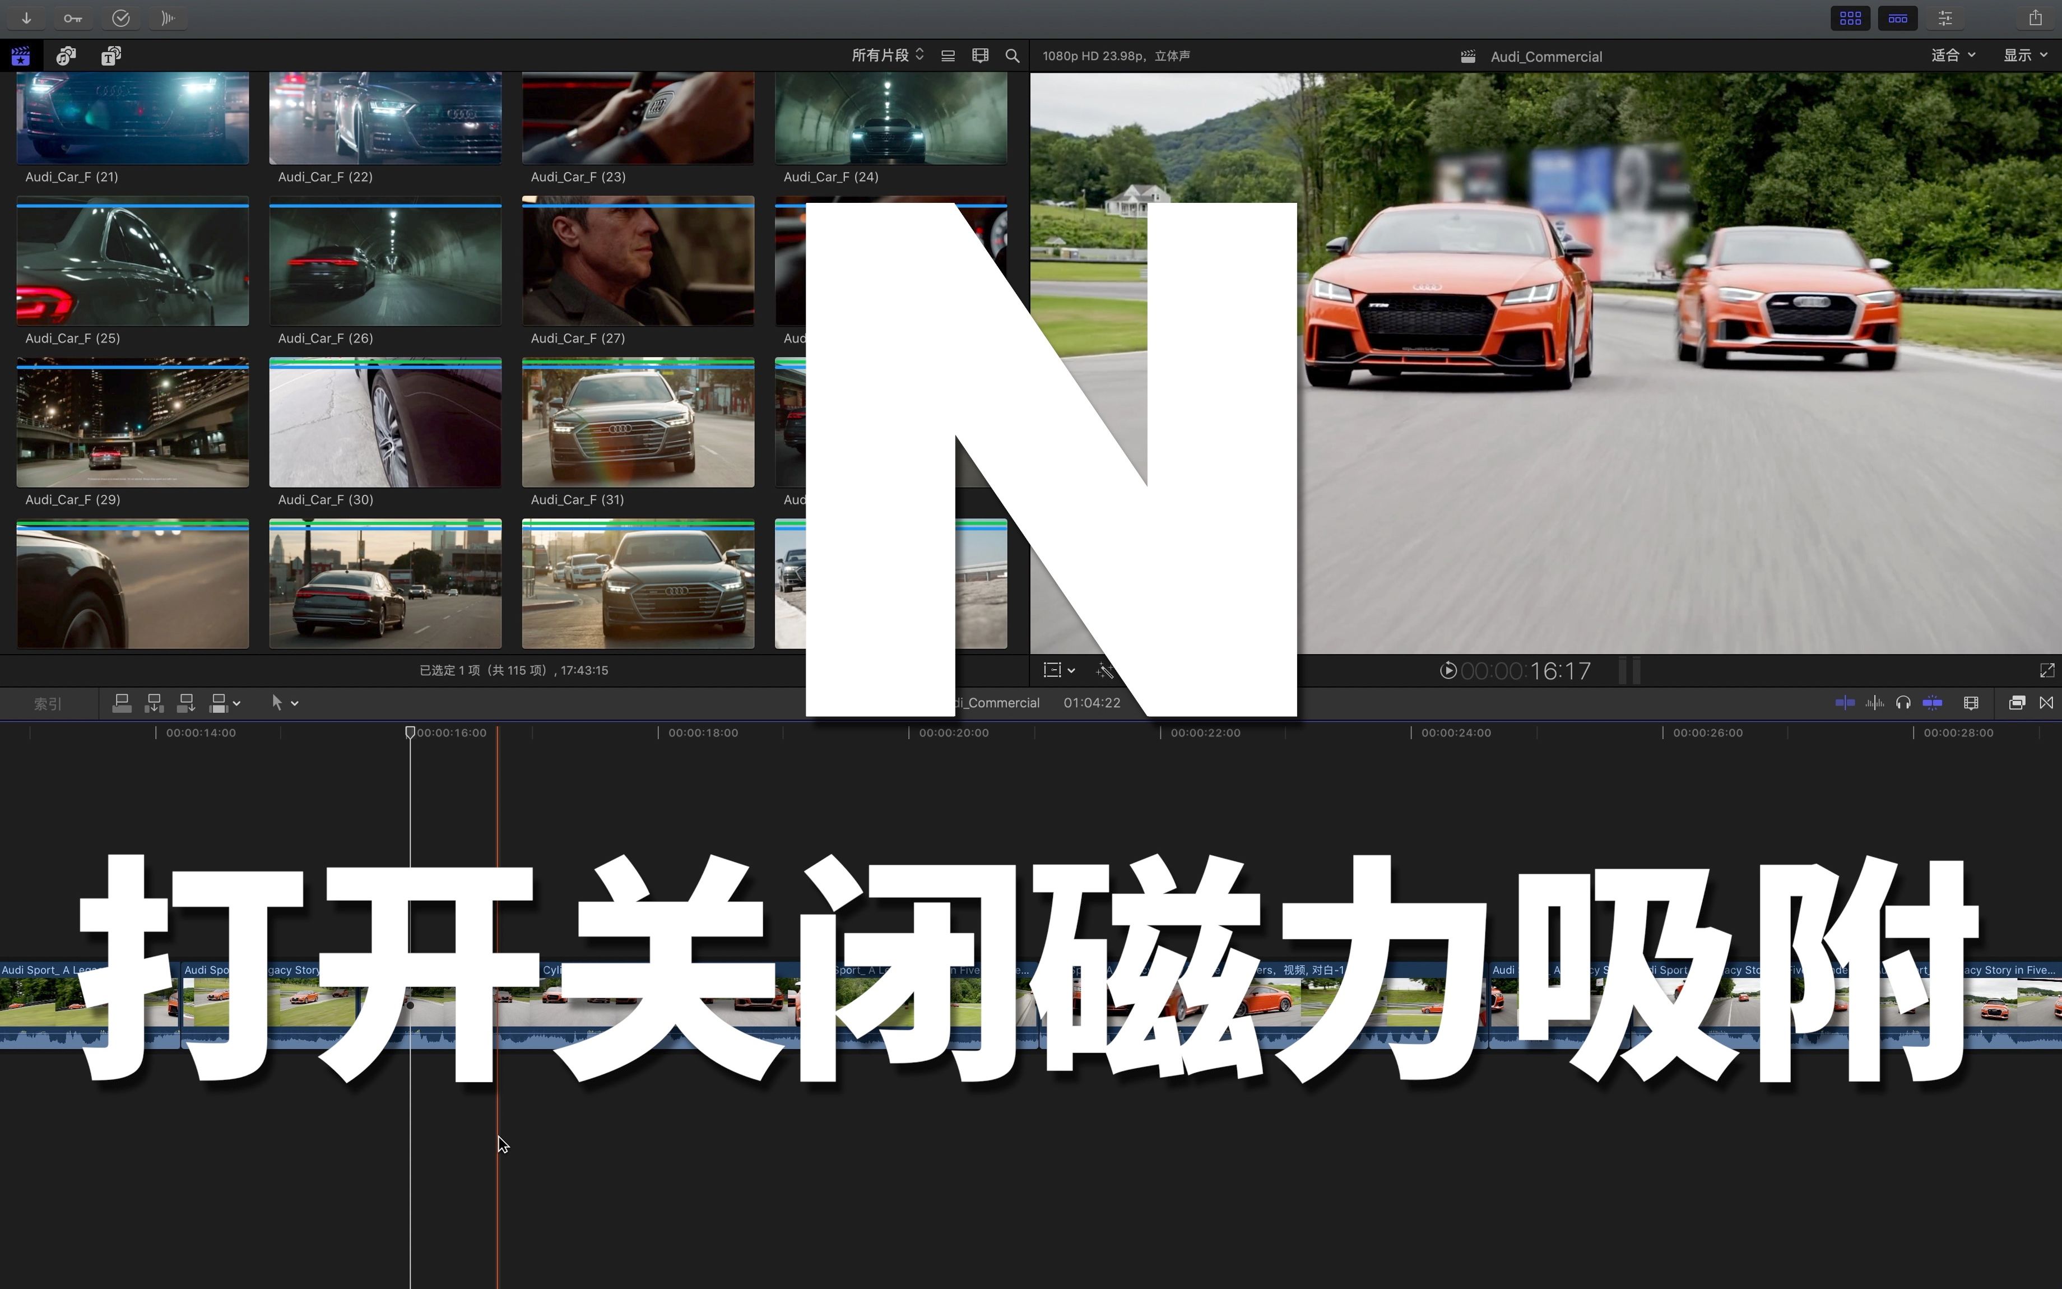Open the extensions waveform icon in top toolbar
This screenshot has height=1289, width=2062.
169,18
